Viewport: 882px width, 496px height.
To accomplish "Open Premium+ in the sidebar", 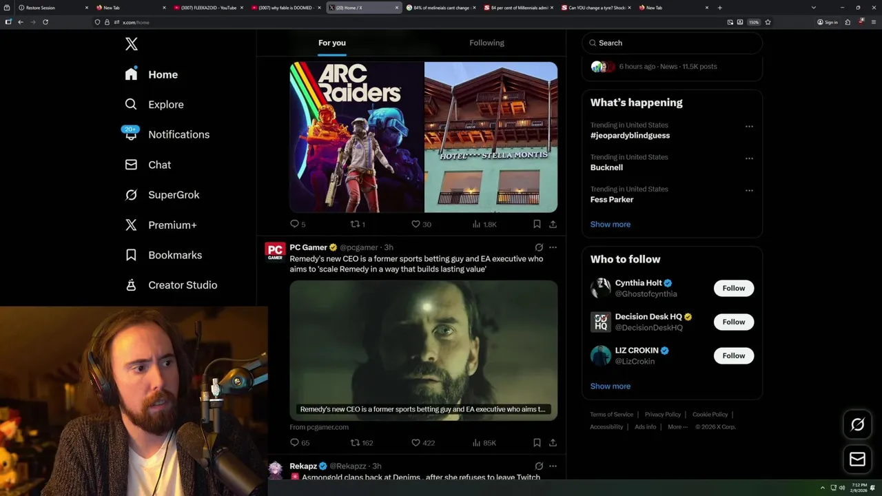I will click(x=161, y=225).
